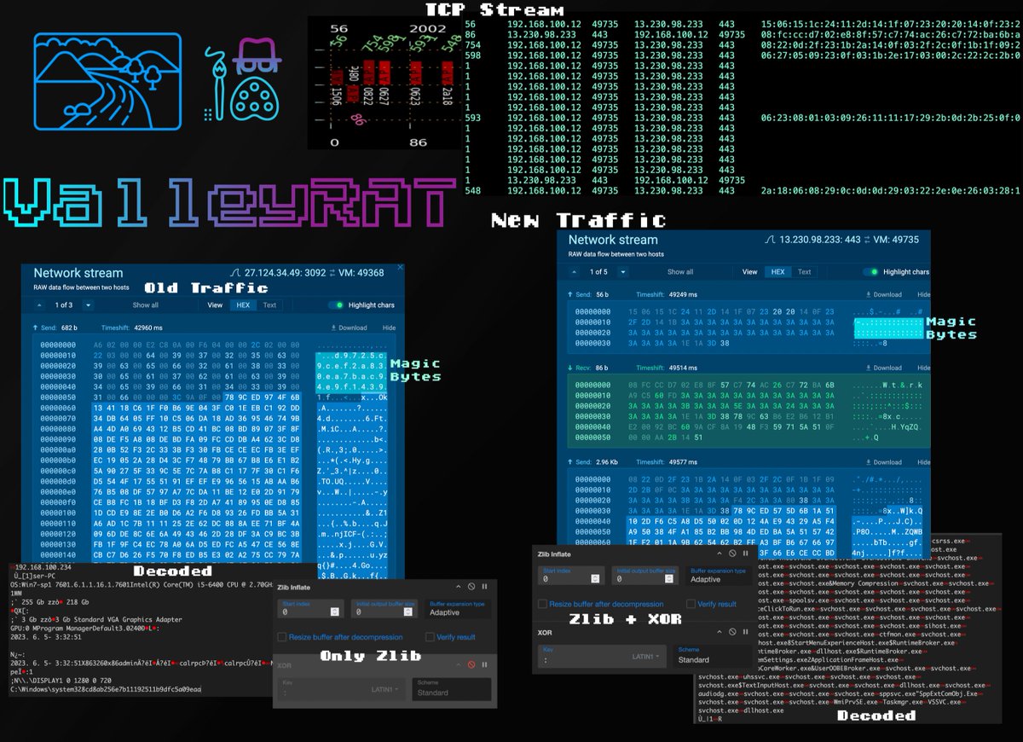Click TCP Stream row with length 754
This screenshot has width=1023, height=742.
(x=742, y=45)
